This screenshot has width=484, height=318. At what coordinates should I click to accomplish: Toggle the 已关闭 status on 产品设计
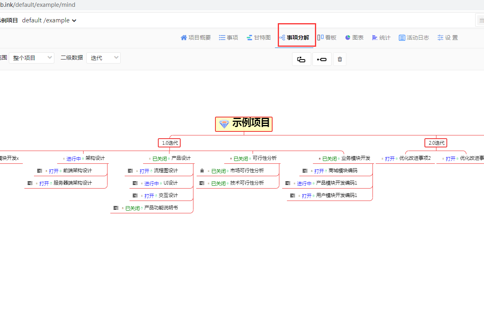point(159,158)
